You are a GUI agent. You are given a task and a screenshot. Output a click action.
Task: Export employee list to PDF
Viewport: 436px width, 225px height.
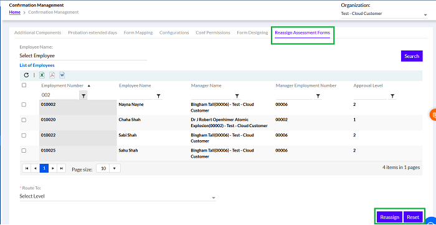(52, 75)
